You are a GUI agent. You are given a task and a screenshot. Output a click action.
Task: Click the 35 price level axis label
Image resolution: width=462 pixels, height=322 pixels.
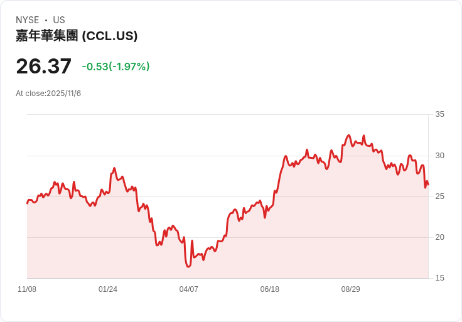[440, 114]
